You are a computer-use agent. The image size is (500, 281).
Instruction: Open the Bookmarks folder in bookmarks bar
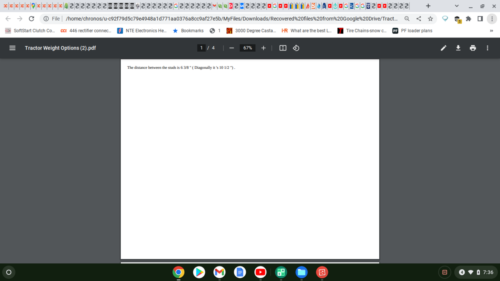click(x=188, y=31)
